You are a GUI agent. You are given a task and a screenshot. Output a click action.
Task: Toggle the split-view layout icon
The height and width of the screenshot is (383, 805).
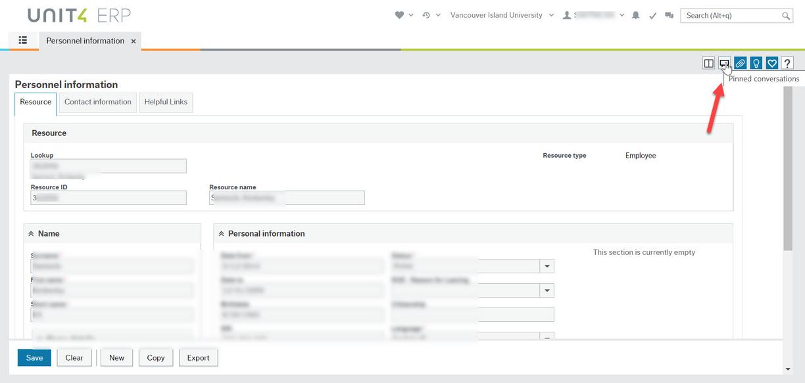tap(708, 62)
